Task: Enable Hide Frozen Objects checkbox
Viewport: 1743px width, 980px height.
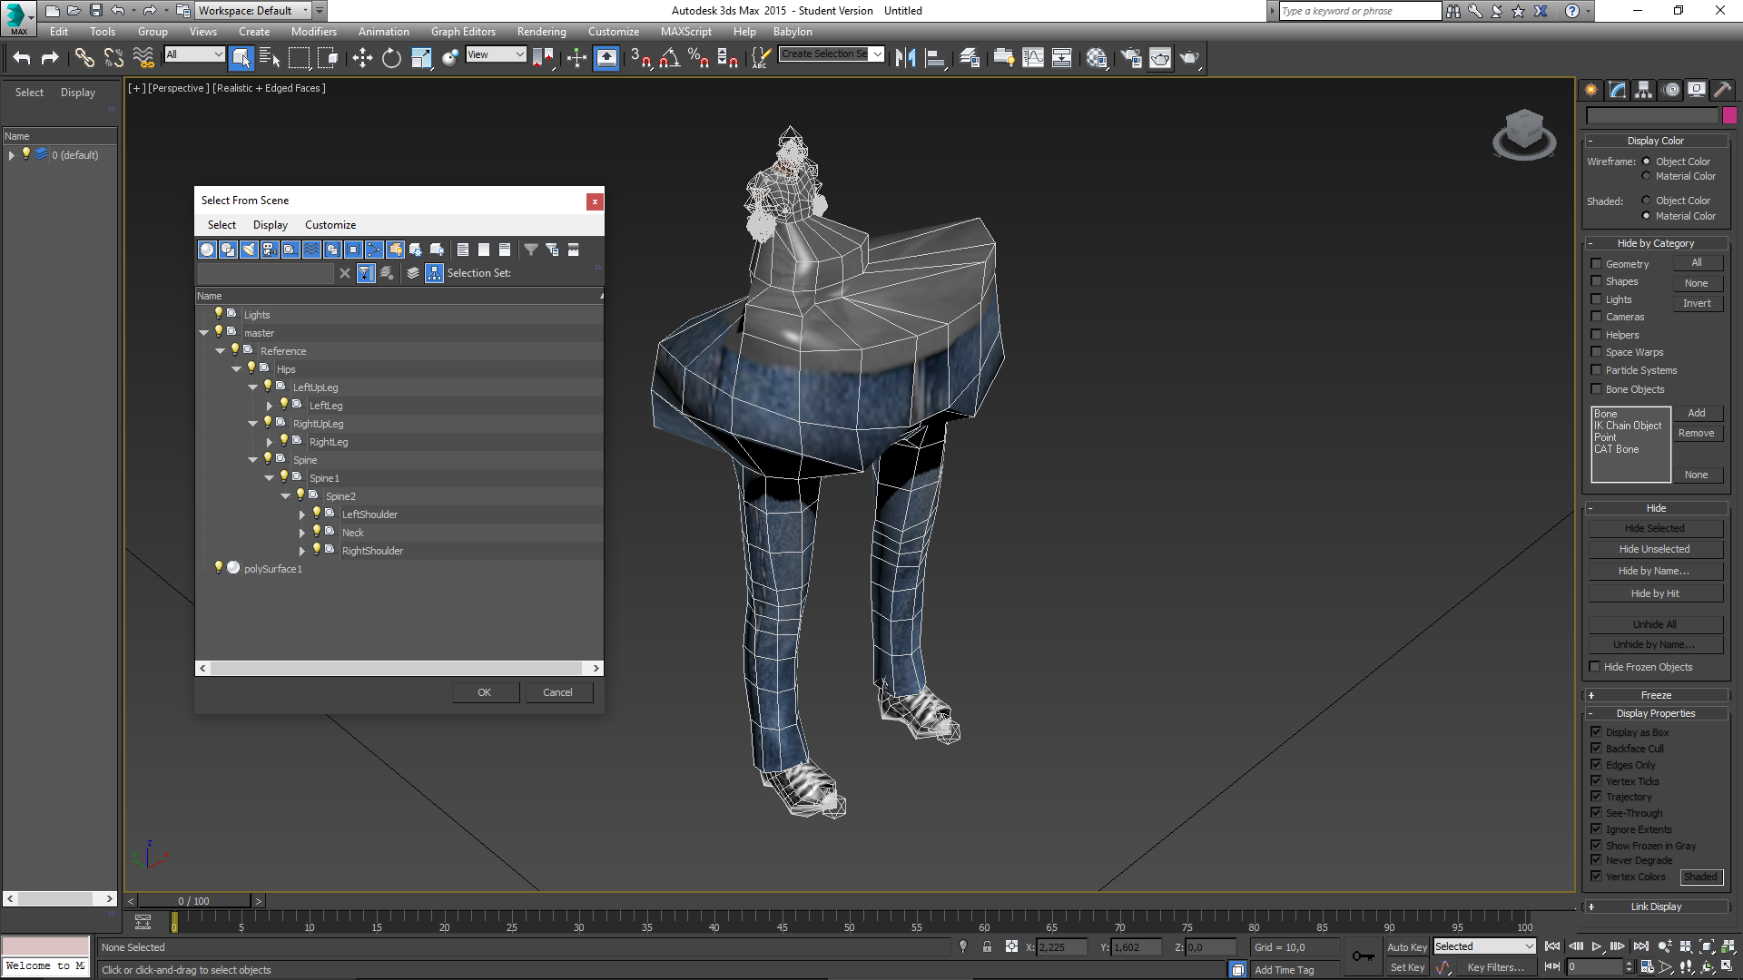Action: tap(1595, 667)
